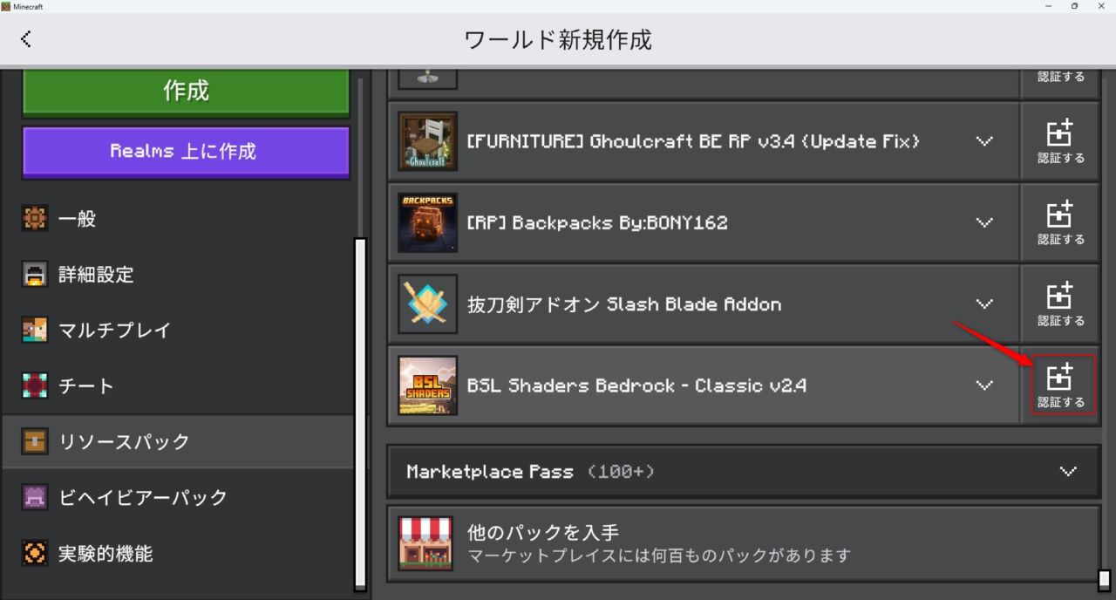Click the Minecraft icon in title bar

[6, 6]
